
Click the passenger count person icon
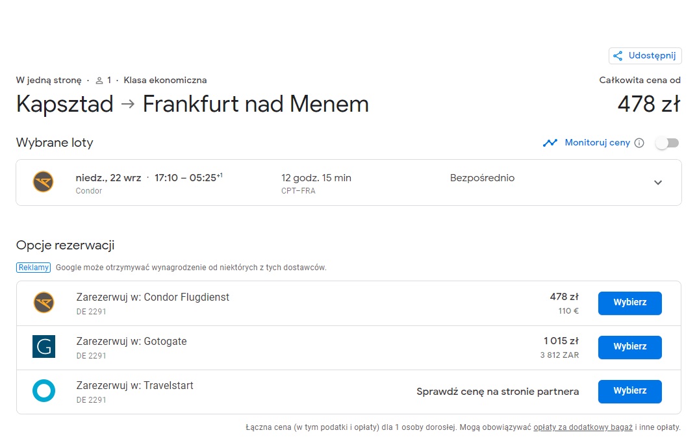[x=99, y=81]
